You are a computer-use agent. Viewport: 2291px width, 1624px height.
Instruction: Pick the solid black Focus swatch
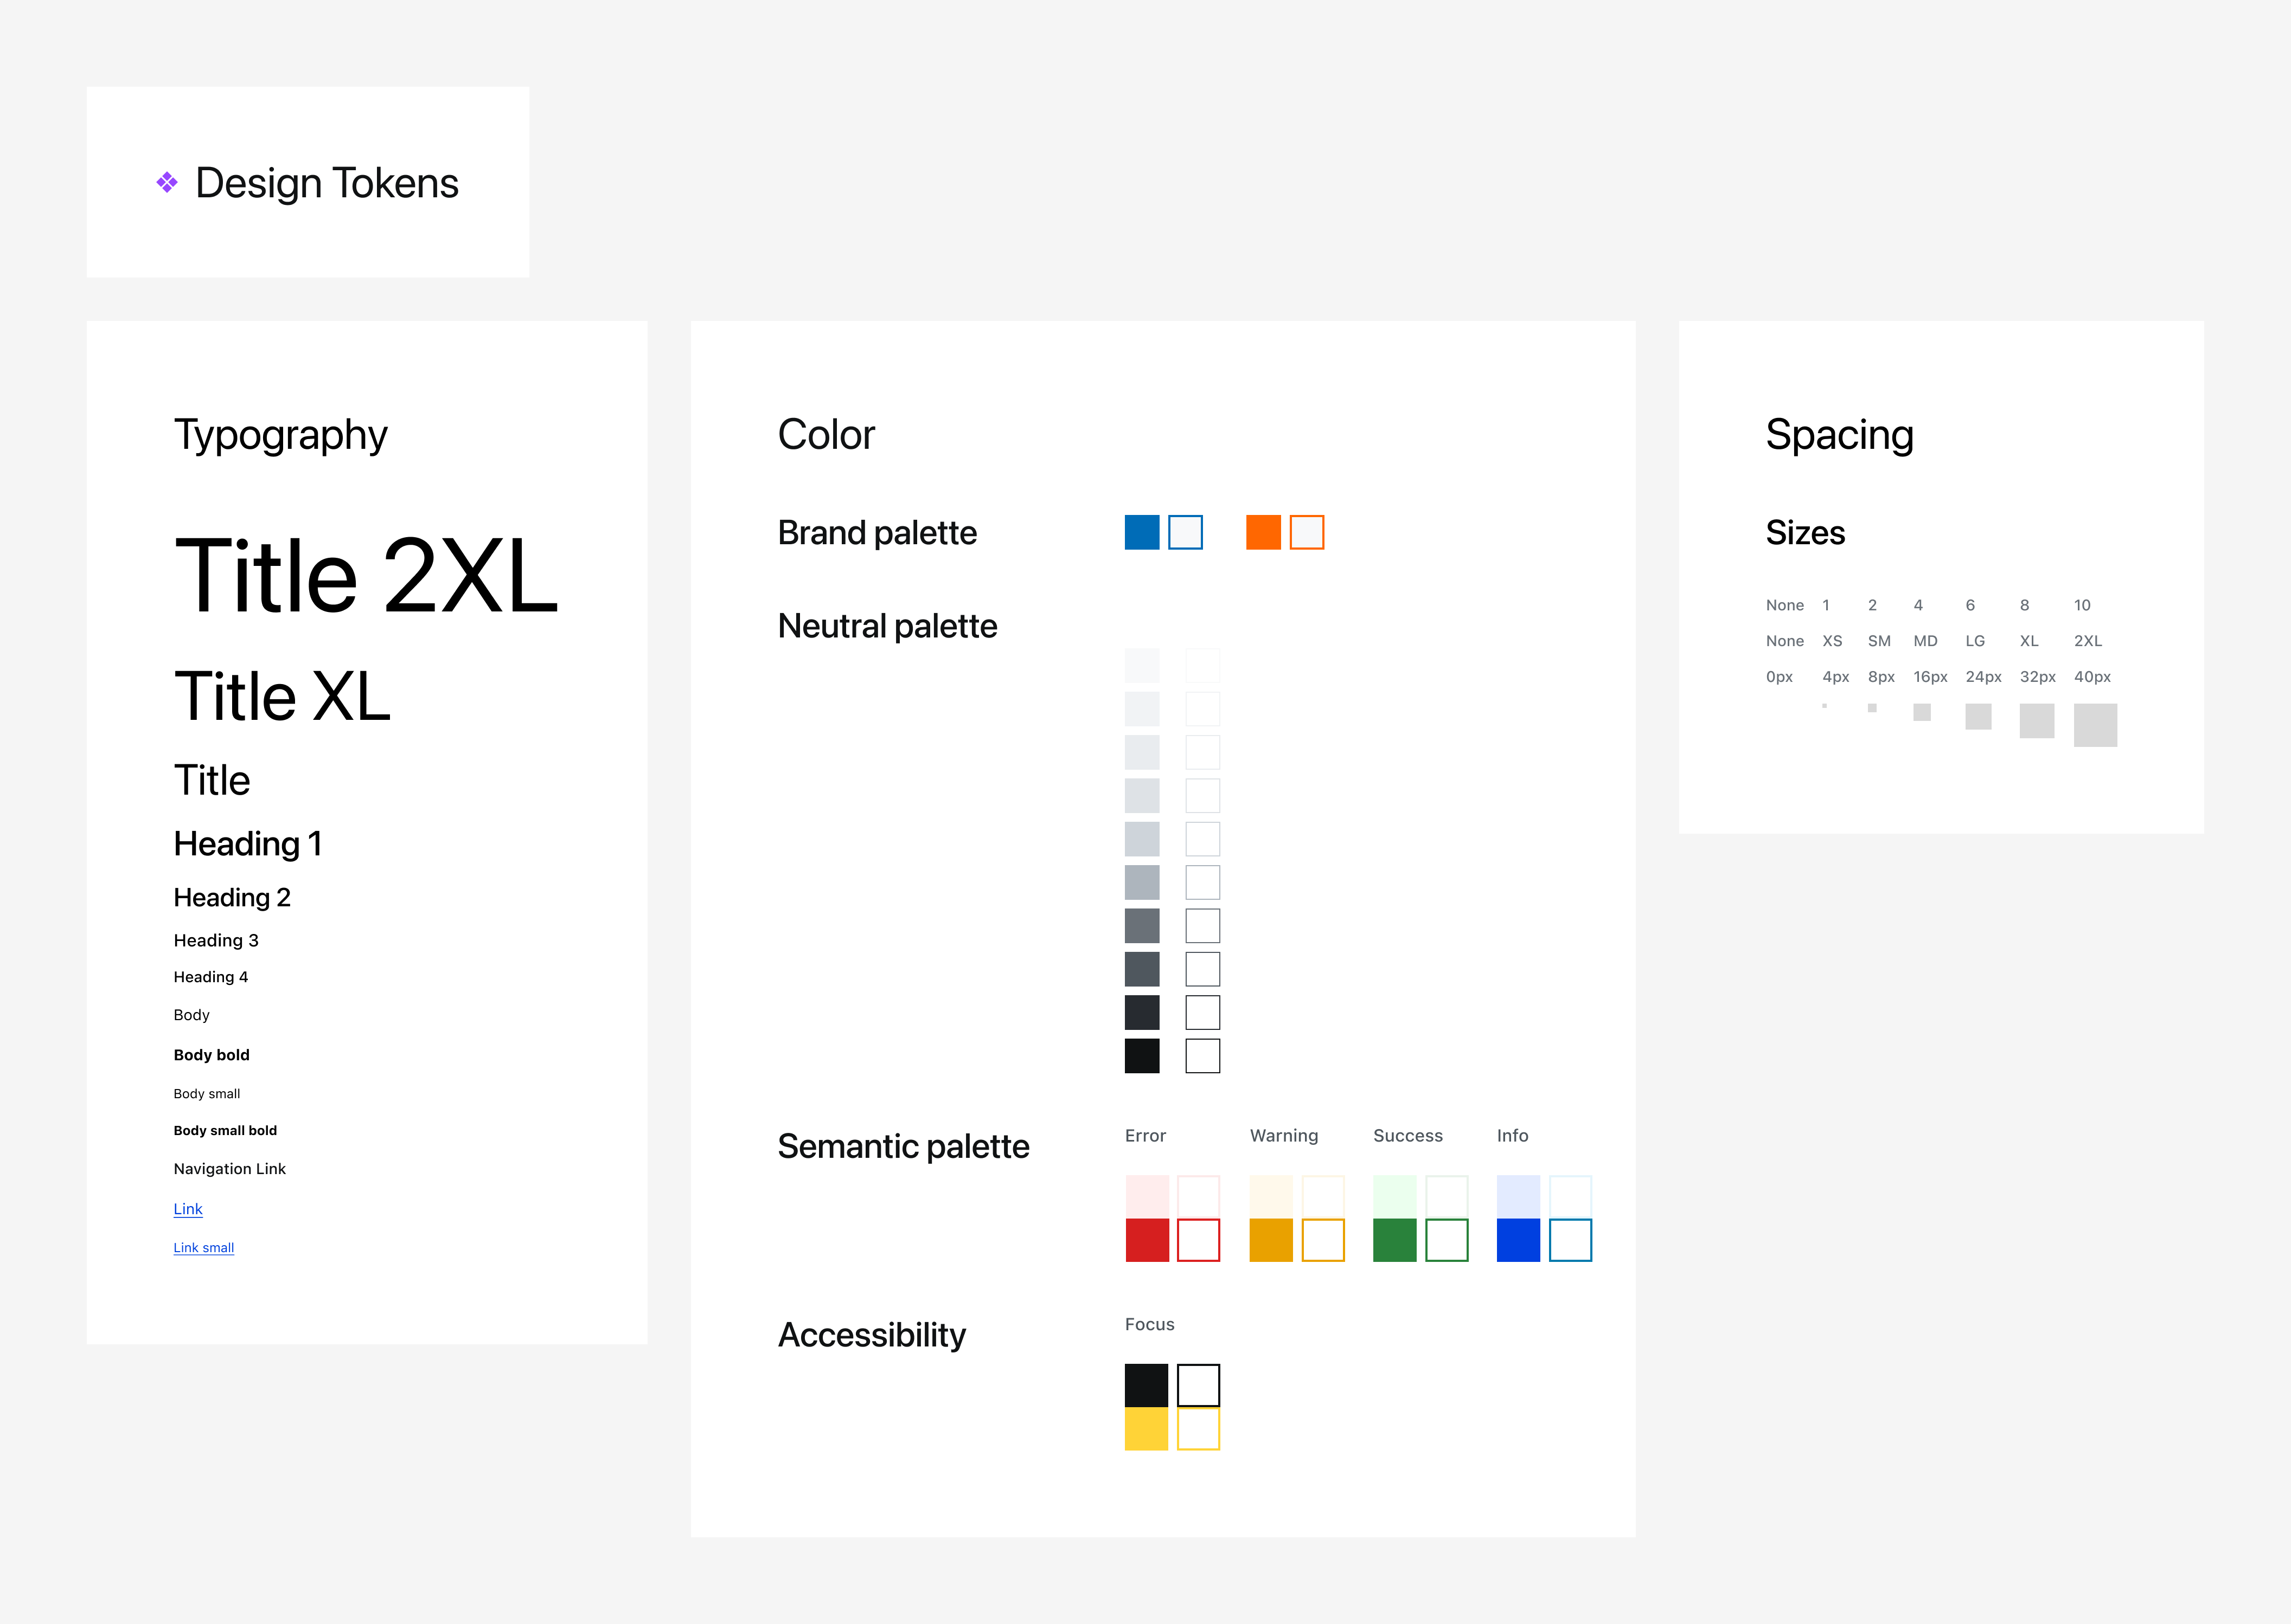(1147, 1386)
